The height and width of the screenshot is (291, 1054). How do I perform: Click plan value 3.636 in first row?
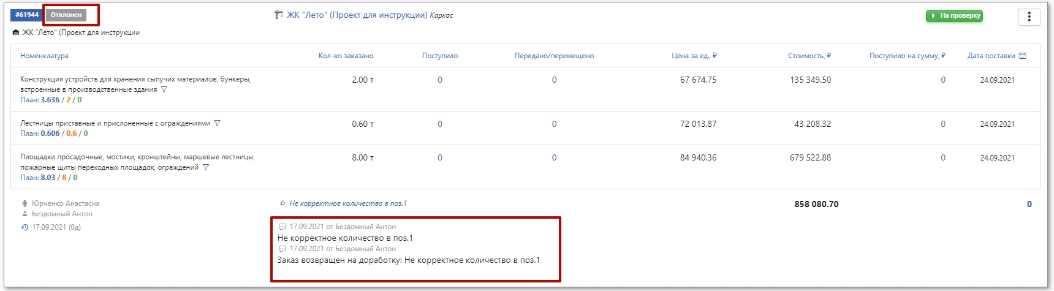tap(50, 100)
